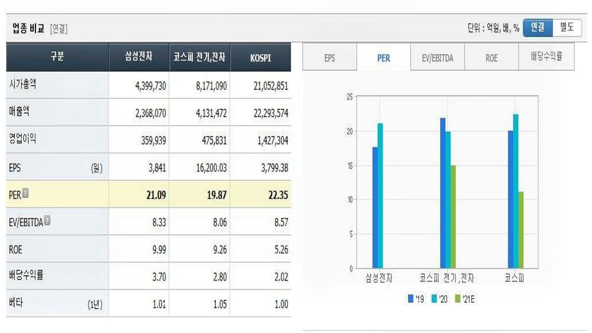
Task: Select the EPS row label
Action: [x=15, y=168]
